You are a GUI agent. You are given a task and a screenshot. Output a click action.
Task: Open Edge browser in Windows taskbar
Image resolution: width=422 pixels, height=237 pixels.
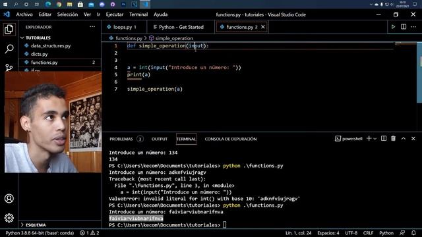[48, 4]
